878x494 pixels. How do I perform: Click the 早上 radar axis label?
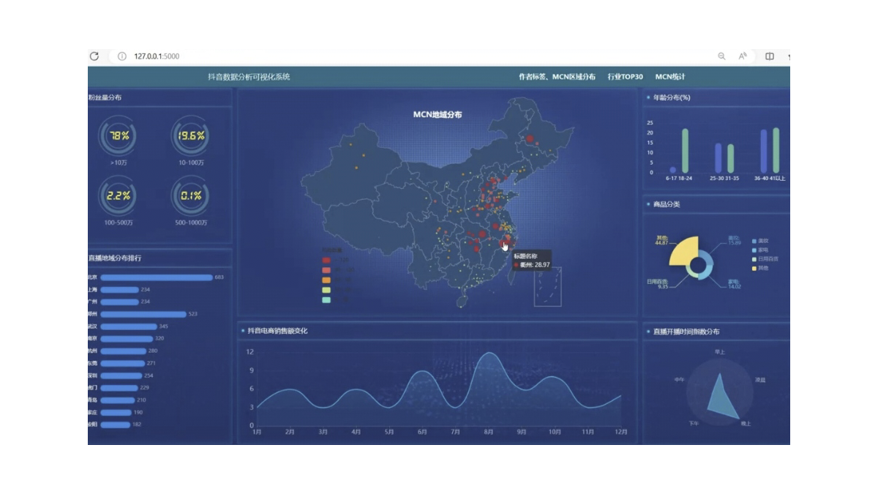(x=720, y=352)
